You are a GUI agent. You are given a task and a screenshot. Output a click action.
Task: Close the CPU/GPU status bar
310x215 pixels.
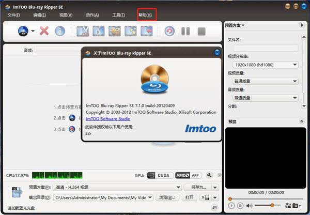(219, 175)
